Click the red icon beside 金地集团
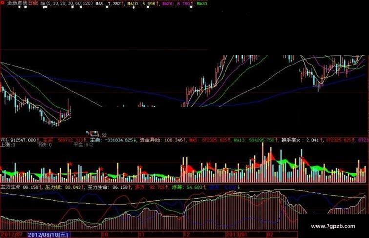The image size is (369, 238). pyautogui.click(x=3, y=3)
